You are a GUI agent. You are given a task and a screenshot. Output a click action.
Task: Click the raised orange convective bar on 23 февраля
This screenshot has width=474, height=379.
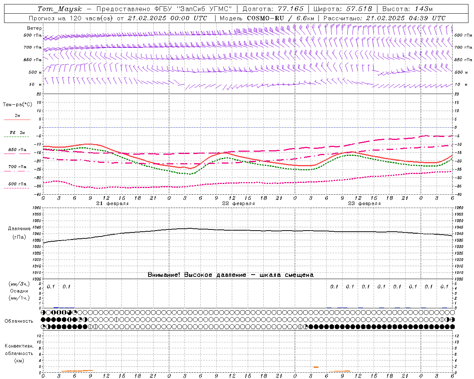coord(316,367)
